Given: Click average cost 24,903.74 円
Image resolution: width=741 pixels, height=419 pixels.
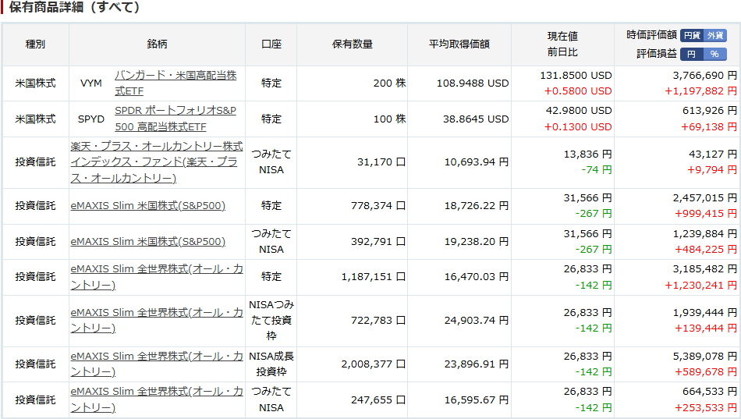Looking at the screenshot, I should [x=477, y=321].
